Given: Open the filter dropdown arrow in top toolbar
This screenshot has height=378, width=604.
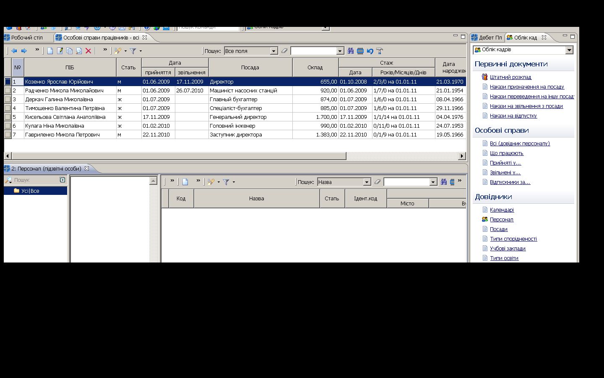Looking at the screenshot, I should coord(141,51).
